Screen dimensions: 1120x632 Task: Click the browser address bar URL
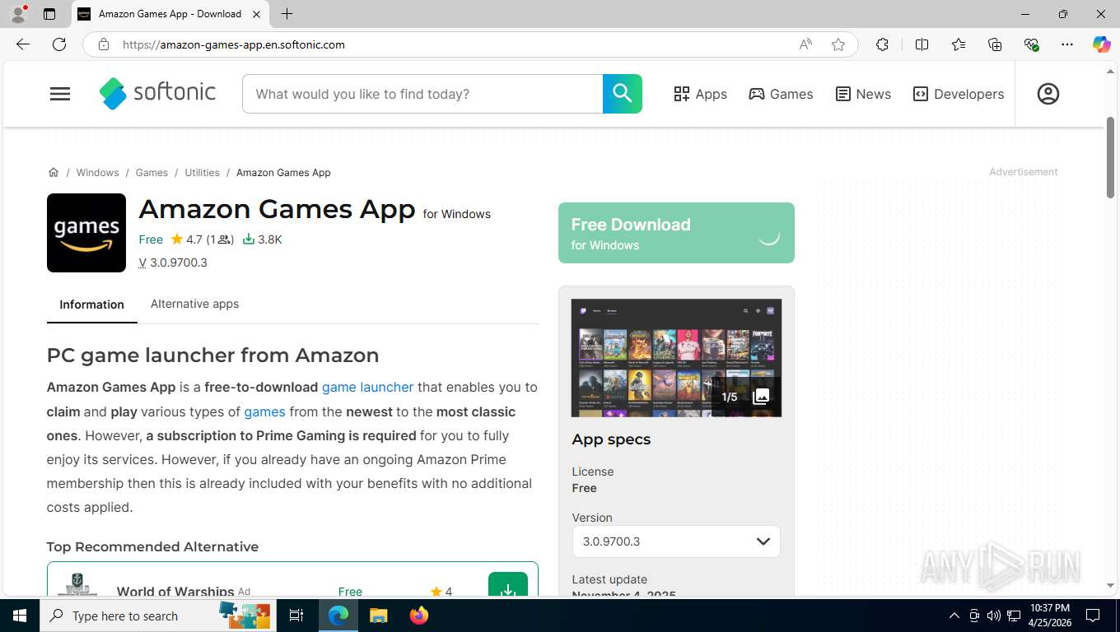pyautogui.click(x=233, y=44)
